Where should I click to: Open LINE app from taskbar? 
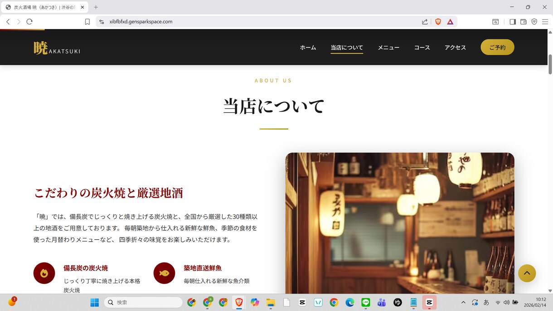tap(366, 302)
